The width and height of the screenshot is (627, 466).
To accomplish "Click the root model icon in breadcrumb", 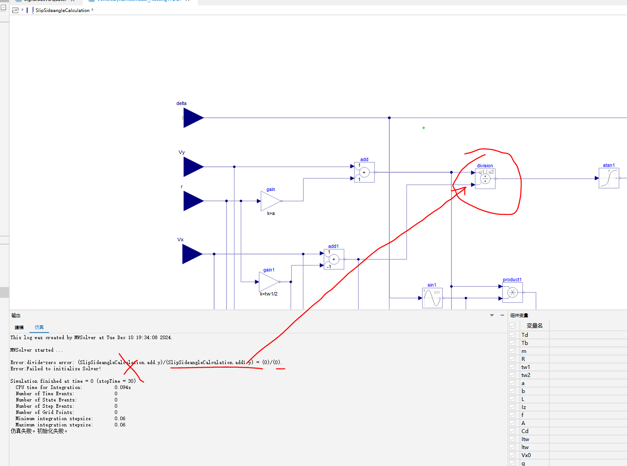I will pyautogui.click(x=15, y=10).
